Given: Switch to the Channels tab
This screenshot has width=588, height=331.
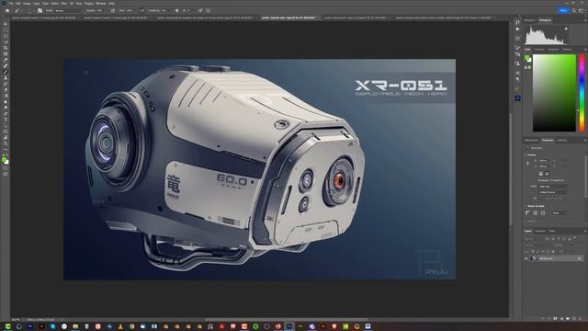Looking at the screenshot, I should (x=540, y=231).
